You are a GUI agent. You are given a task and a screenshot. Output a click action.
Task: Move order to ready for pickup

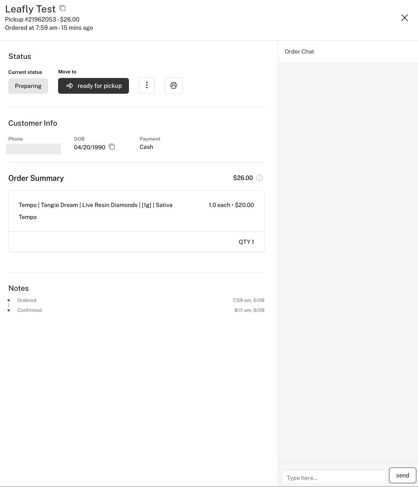[93, 86]
